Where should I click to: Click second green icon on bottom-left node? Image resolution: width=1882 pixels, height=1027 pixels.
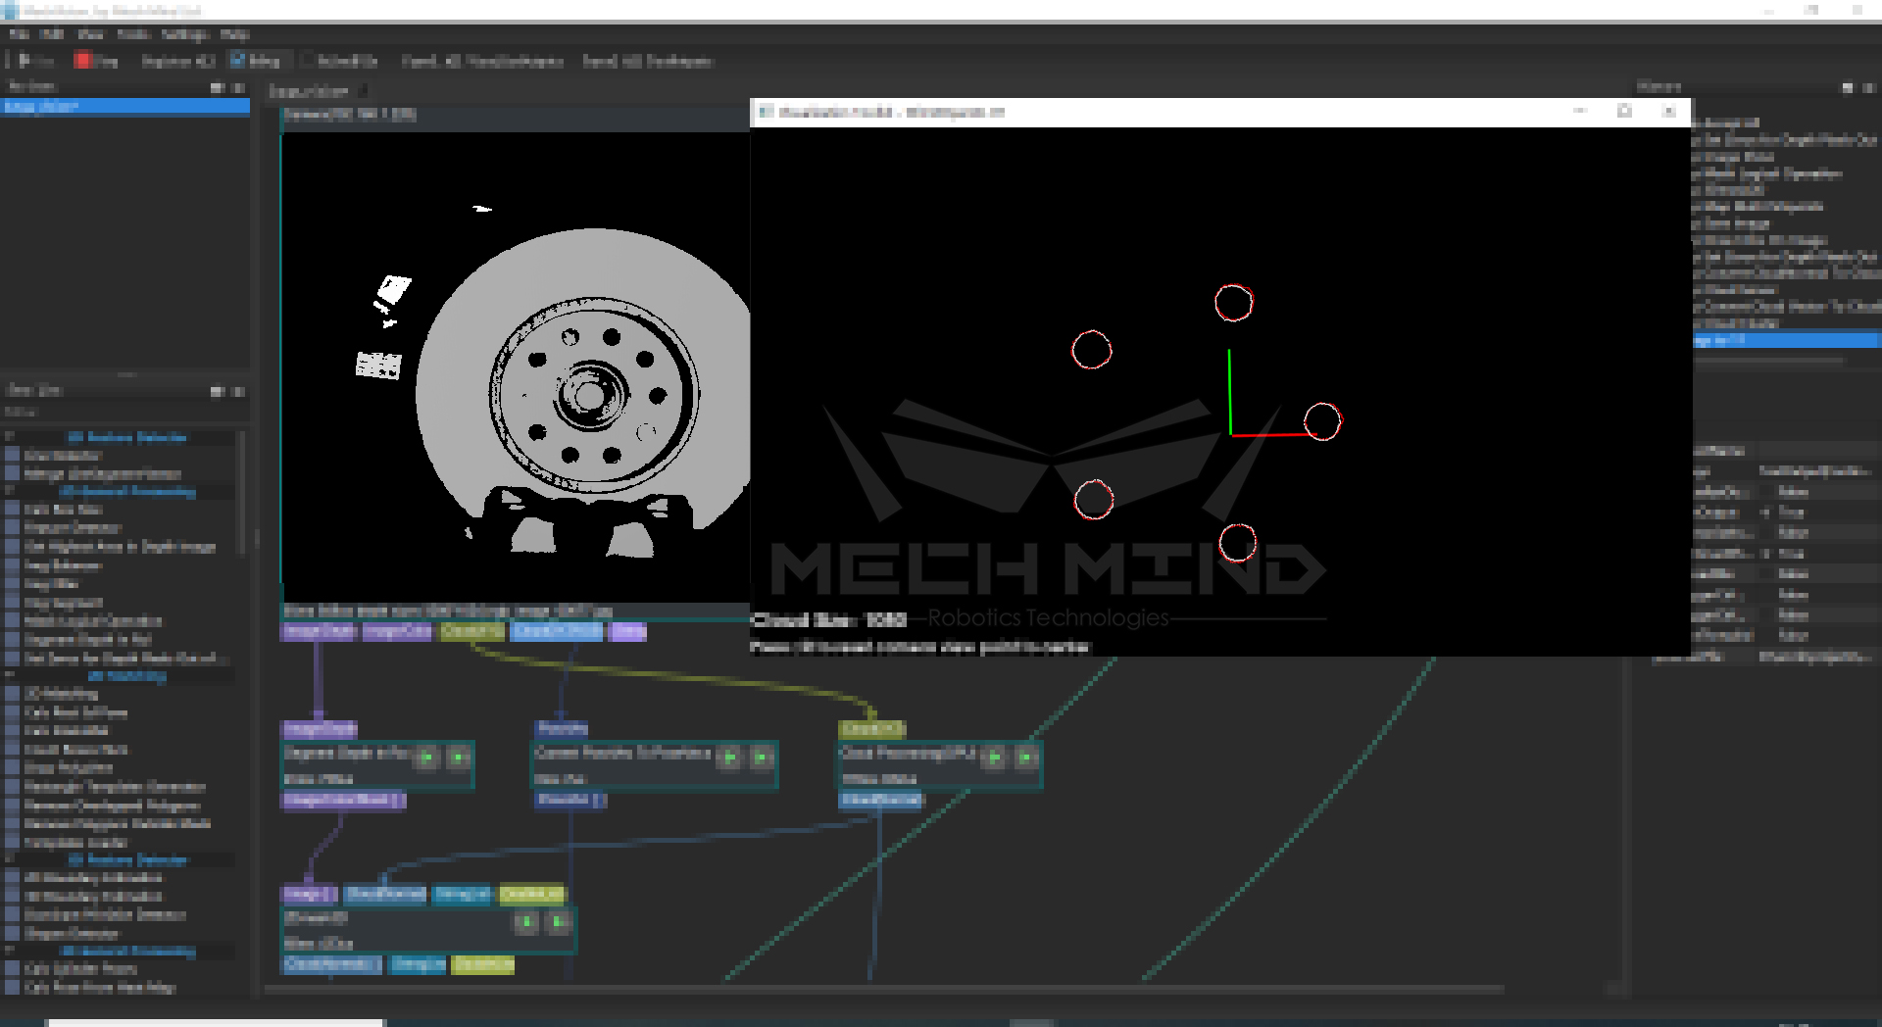tap(559, 922)
